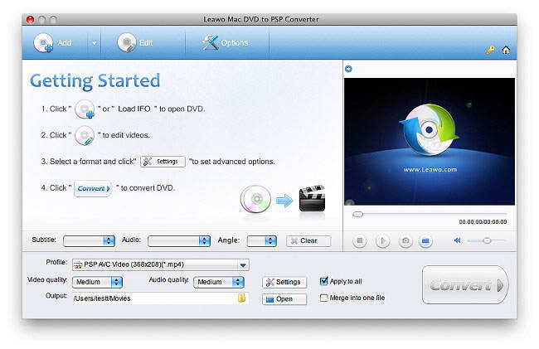Viewport: 539px width, 349px height.
Task: Toggle the Apply to all checkbox
Action: (x=323, y=281)
